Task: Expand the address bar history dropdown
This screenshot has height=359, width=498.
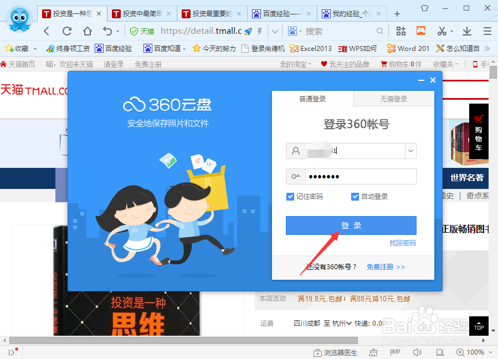Action: [275, 32]
